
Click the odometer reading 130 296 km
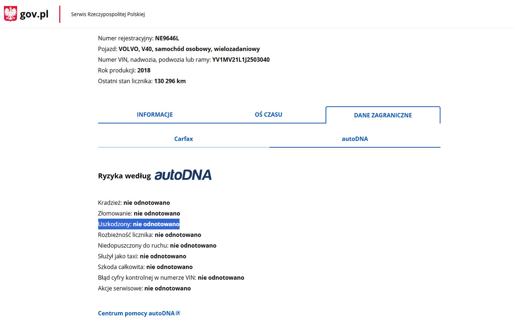pyautogui.click(x=170, y=81)
